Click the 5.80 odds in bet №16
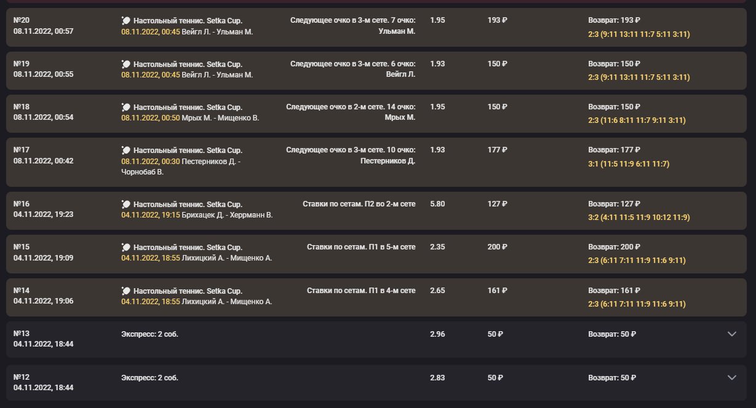Screen dimensions: 756x408 pyautogui.click(x=437, y=204)
